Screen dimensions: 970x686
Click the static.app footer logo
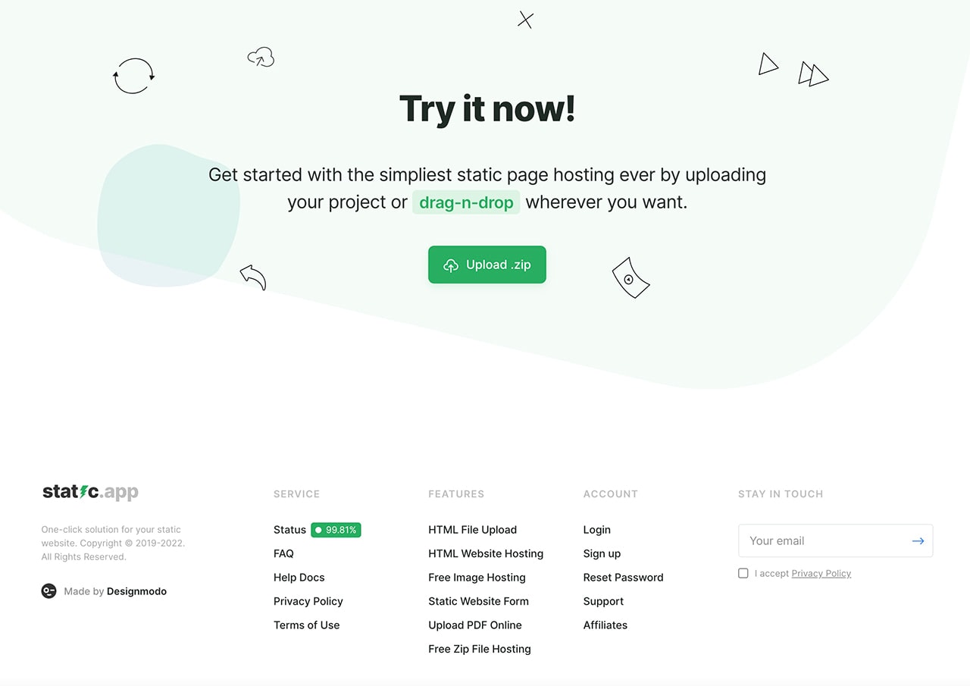click(90, 492)
